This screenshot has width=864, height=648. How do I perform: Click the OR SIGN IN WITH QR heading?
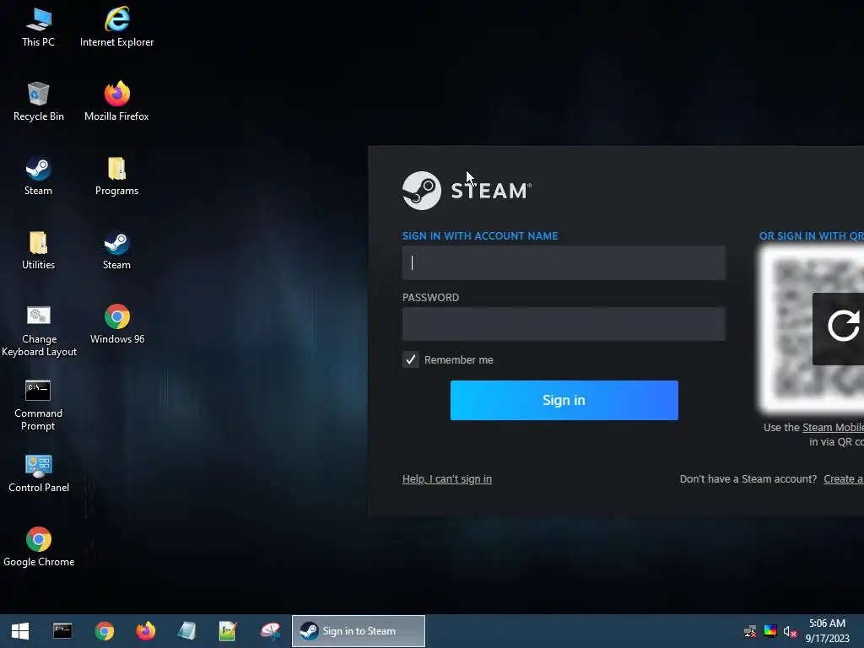coord(811,236)
